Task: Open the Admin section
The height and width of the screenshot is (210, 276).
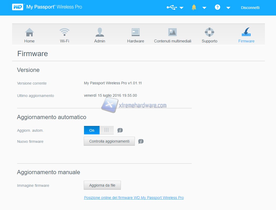Action: pos(100,35)
